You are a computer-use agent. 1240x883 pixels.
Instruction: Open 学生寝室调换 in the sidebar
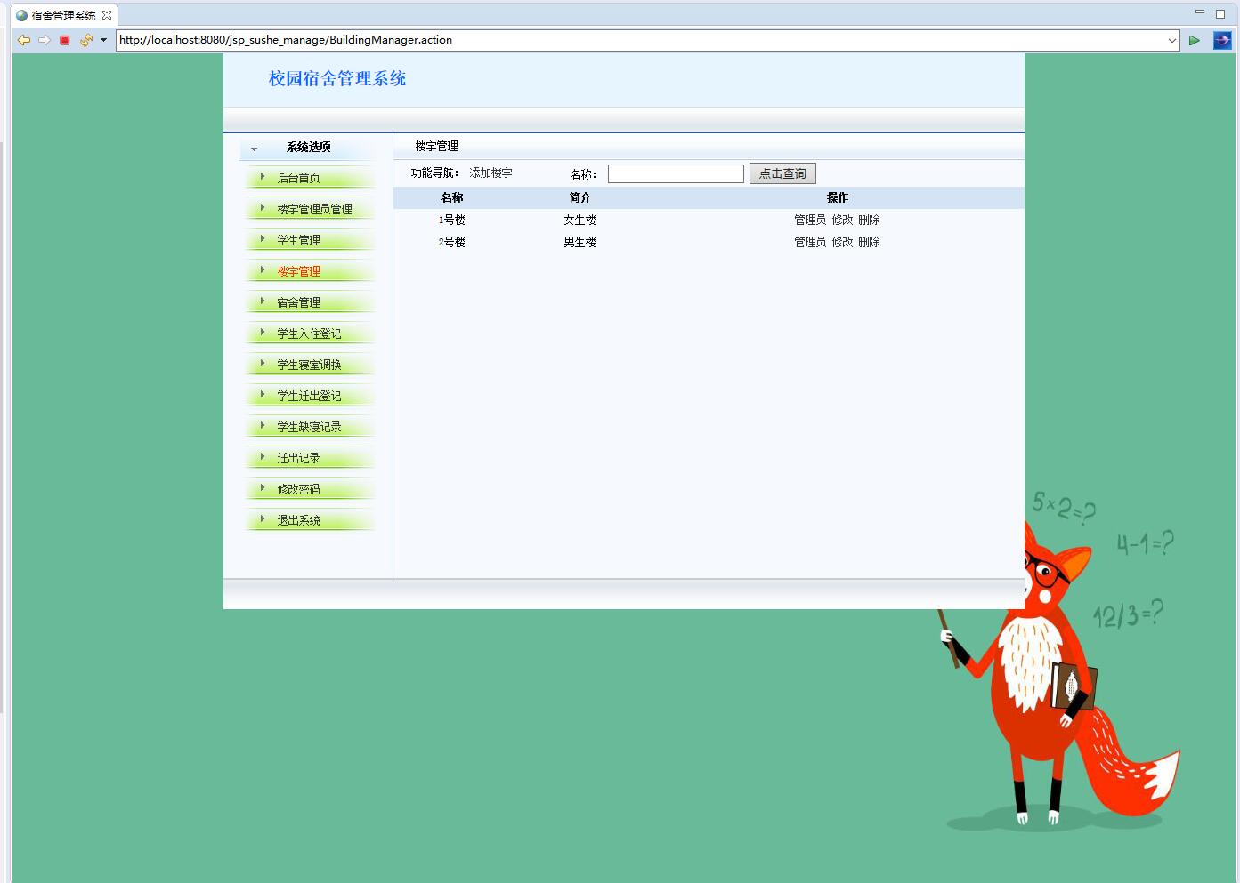click(309, 365)
